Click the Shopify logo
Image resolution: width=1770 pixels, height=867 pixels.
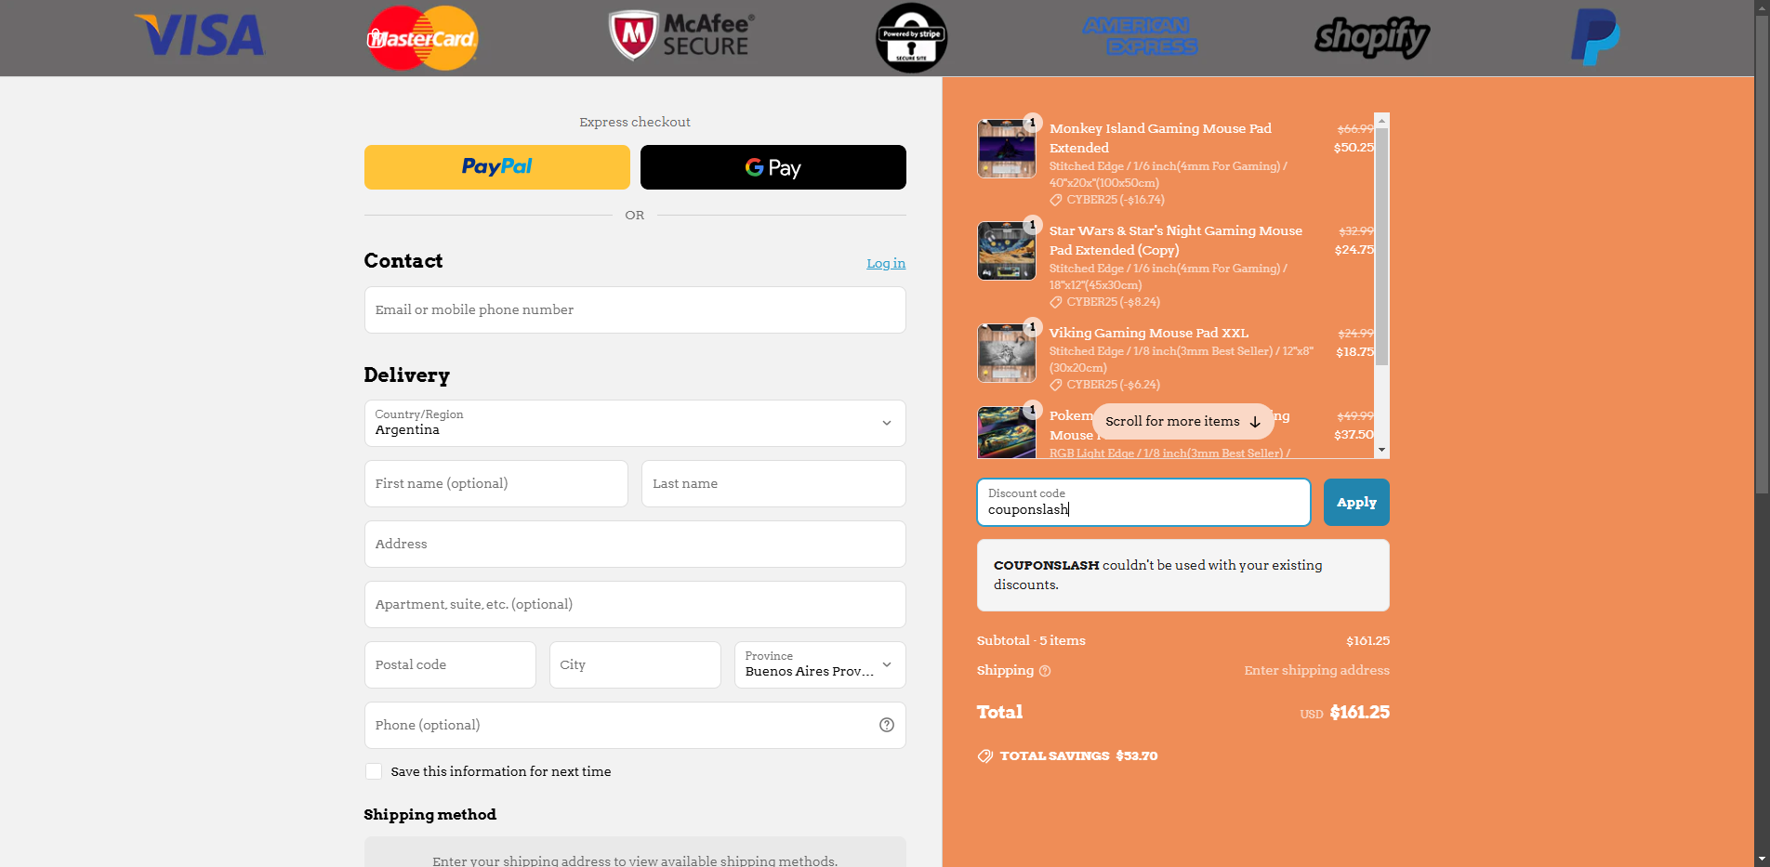click(1371, 38)
